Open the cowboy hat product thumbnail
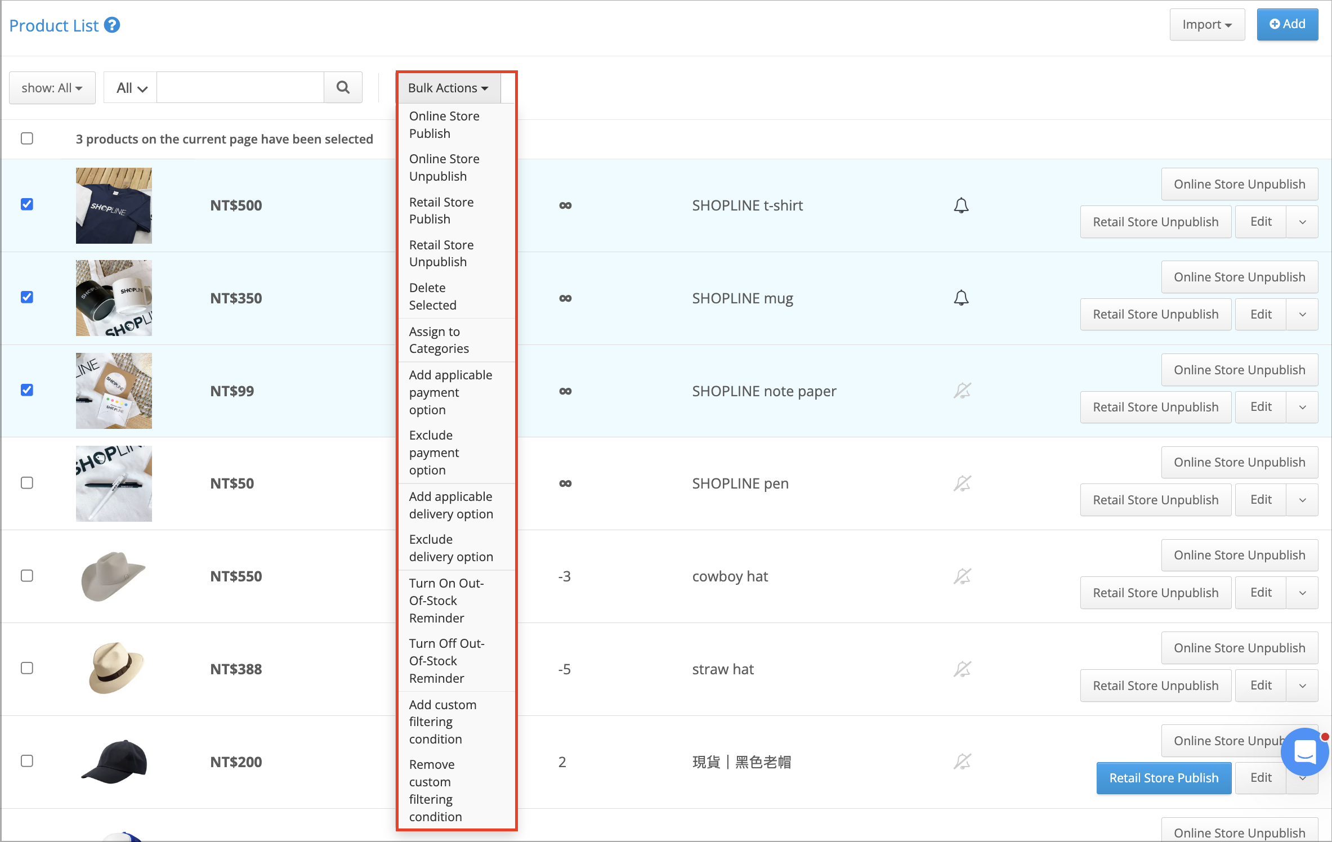Screen dimensions: 1332x842 [114, 576]
